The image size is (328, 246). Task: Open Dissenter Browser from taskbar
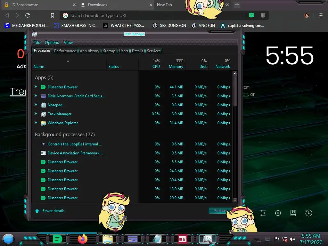point(58,239)
